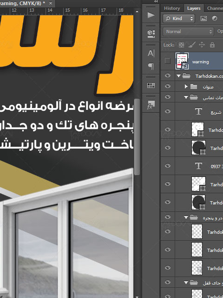This screenshot has height=298, width=223.
Task: Hide the جای قفل group
Action: (x=168, y=282)
